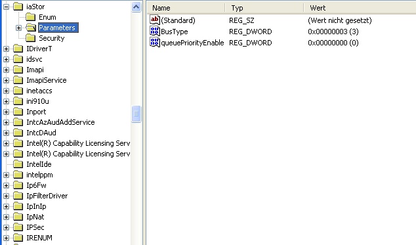Expand the Ip6Fw key
Viewport: 416px width, 245px height.
pyautogui.click(x=6, y=185)
